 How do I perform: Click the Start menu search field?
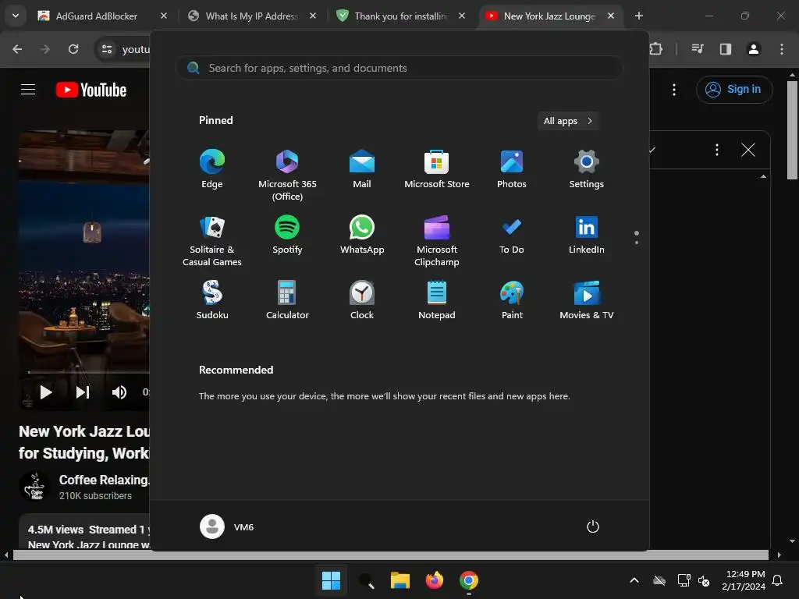399,68
